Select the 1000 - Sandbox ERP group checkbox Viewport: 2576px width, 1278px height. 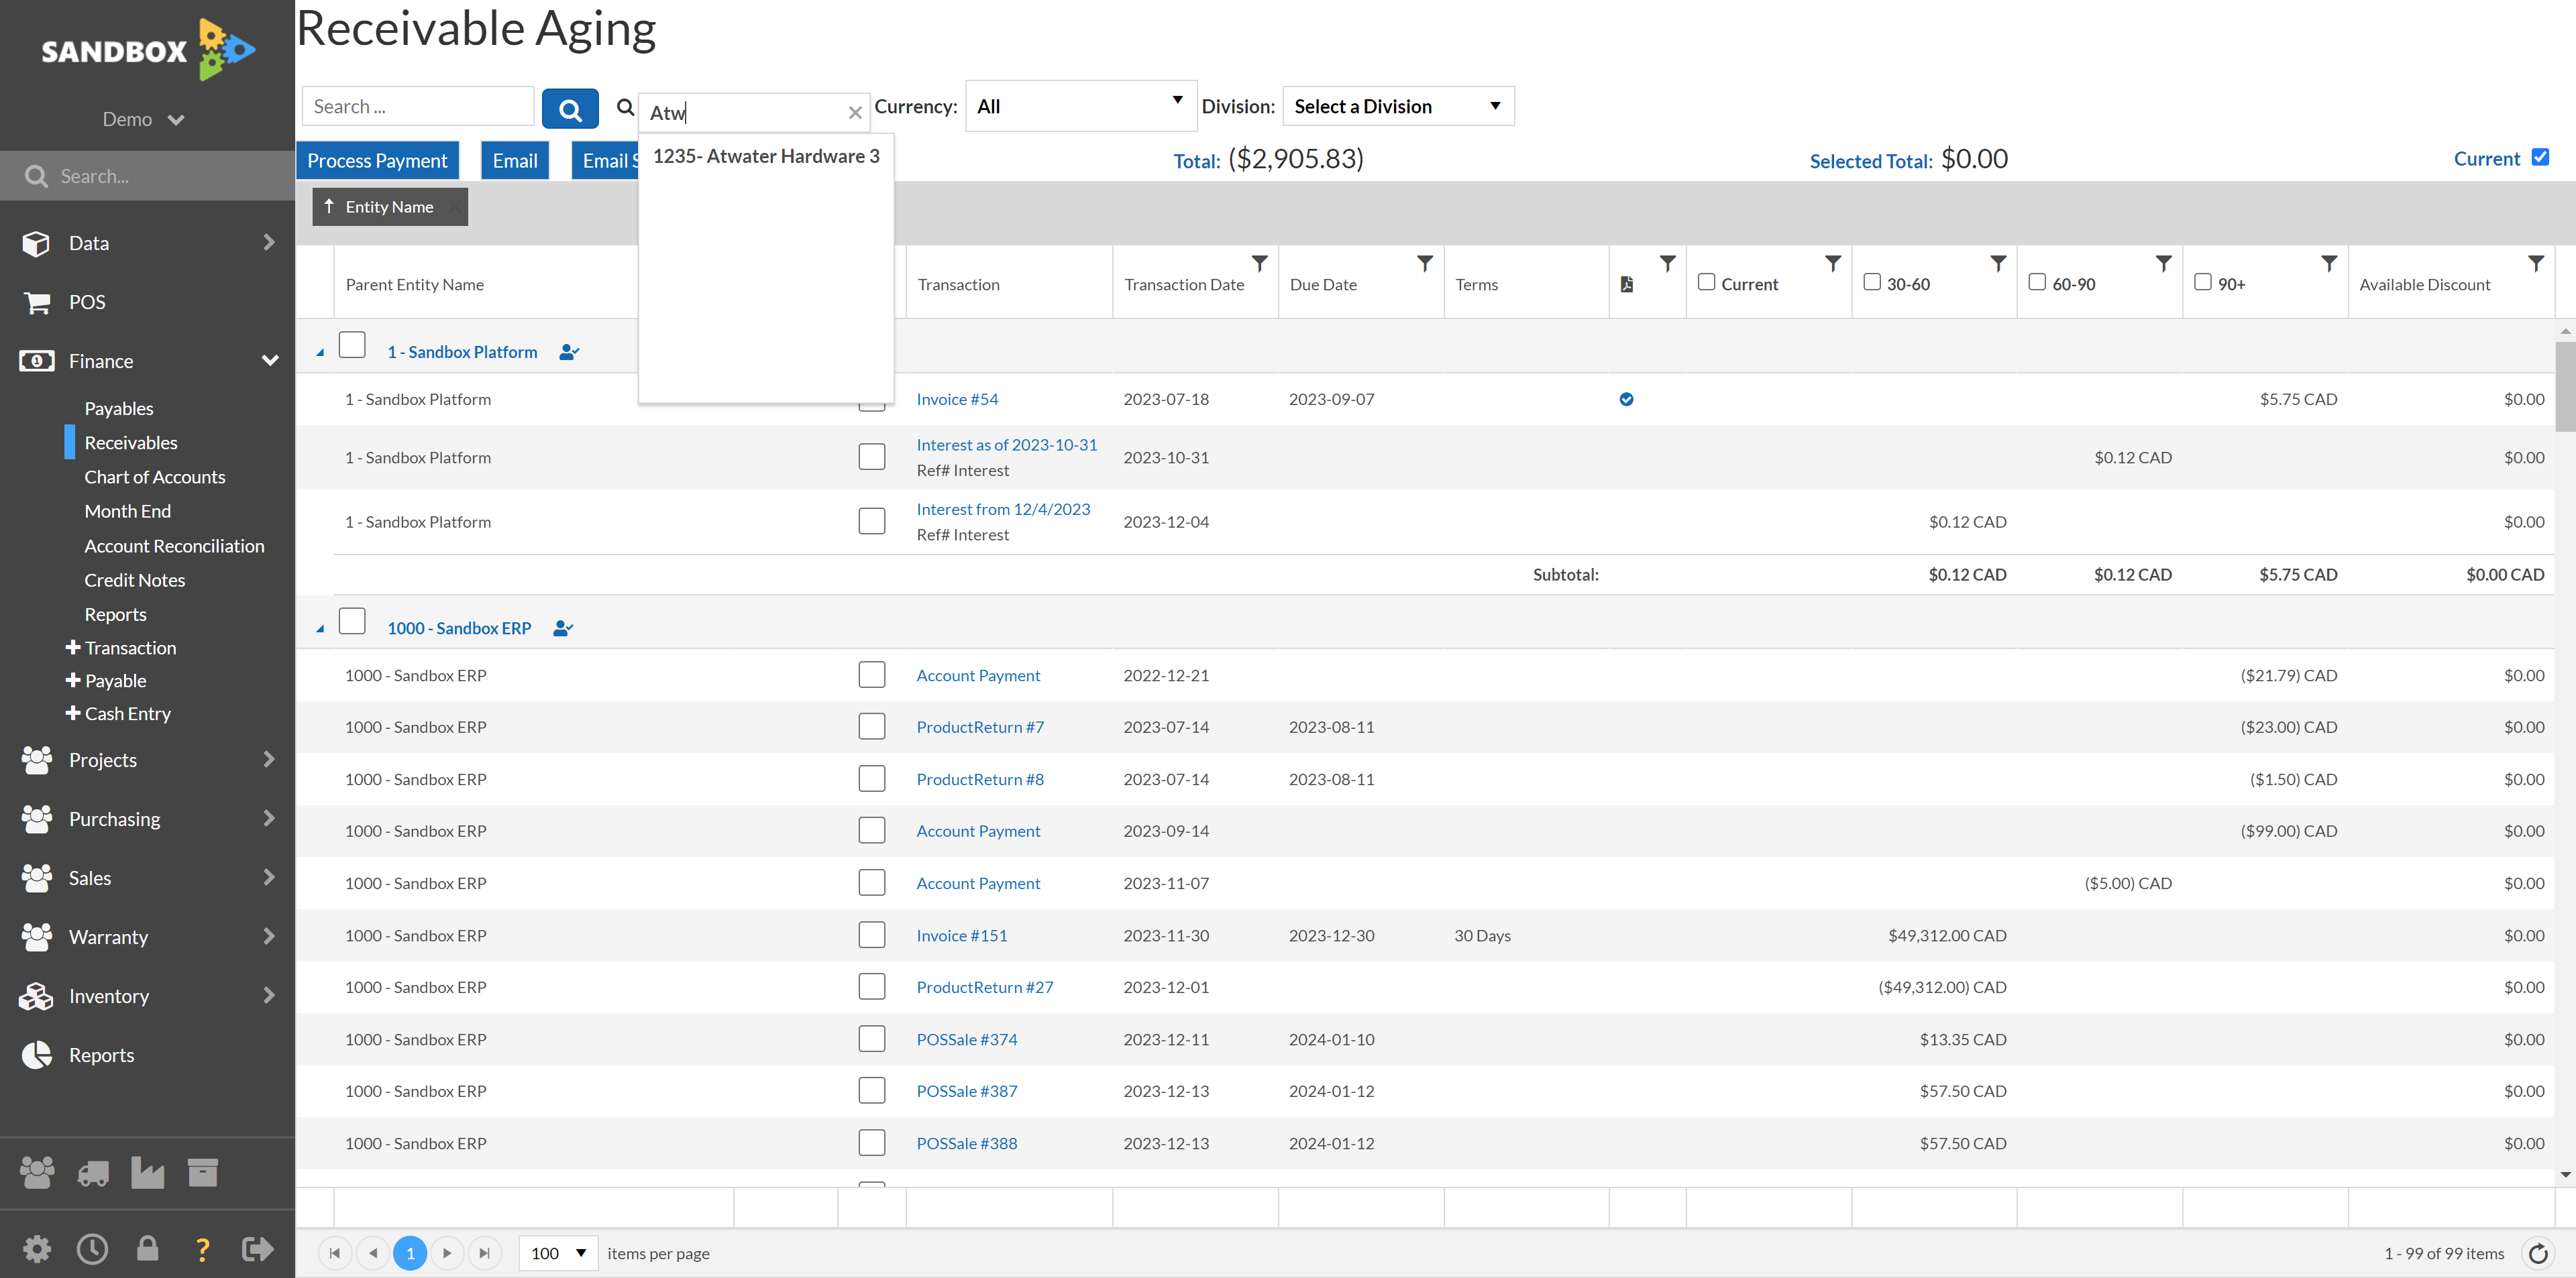352,620
